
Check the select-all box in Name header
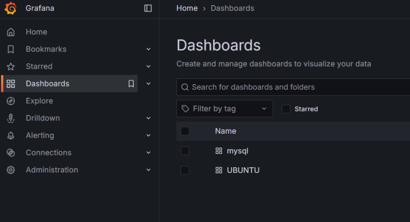[x=185, y=131]
